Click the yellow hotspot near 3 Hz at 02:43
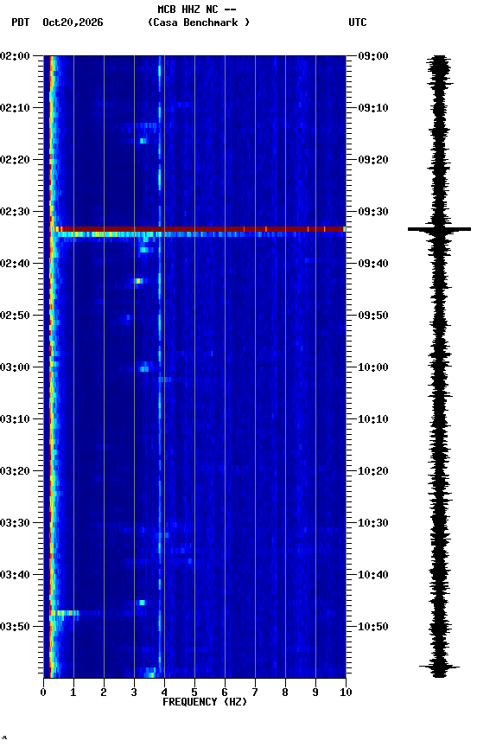477x747 pixels. [x=138, y=281]
